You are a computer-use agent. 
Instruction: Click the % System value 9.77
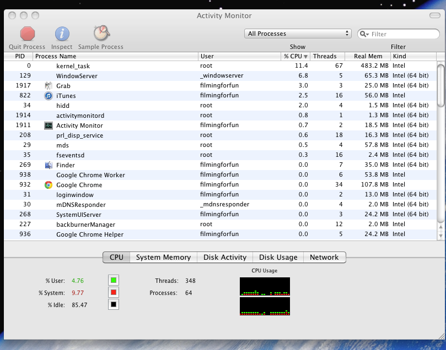pos(78,293)
